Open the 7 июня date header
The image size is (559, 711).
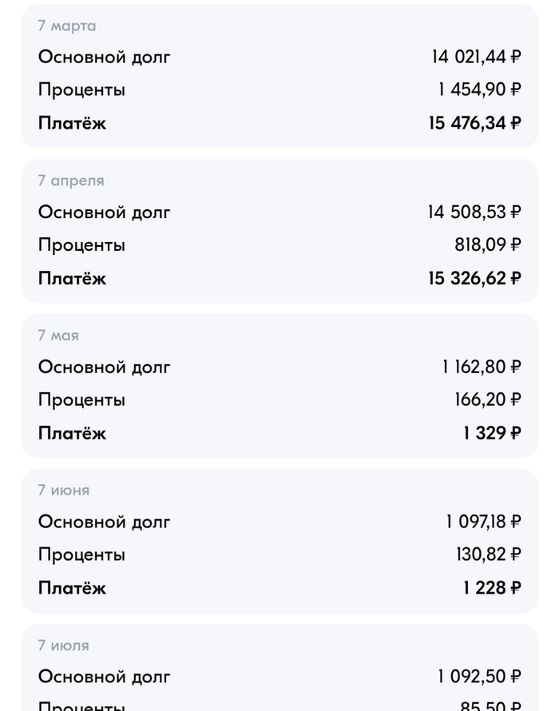click(63, 491)
